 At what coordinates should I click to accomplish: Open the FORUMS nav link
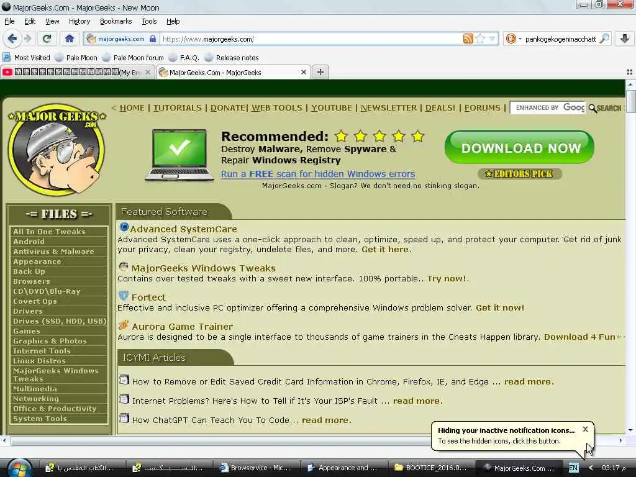tap(482, 108)
